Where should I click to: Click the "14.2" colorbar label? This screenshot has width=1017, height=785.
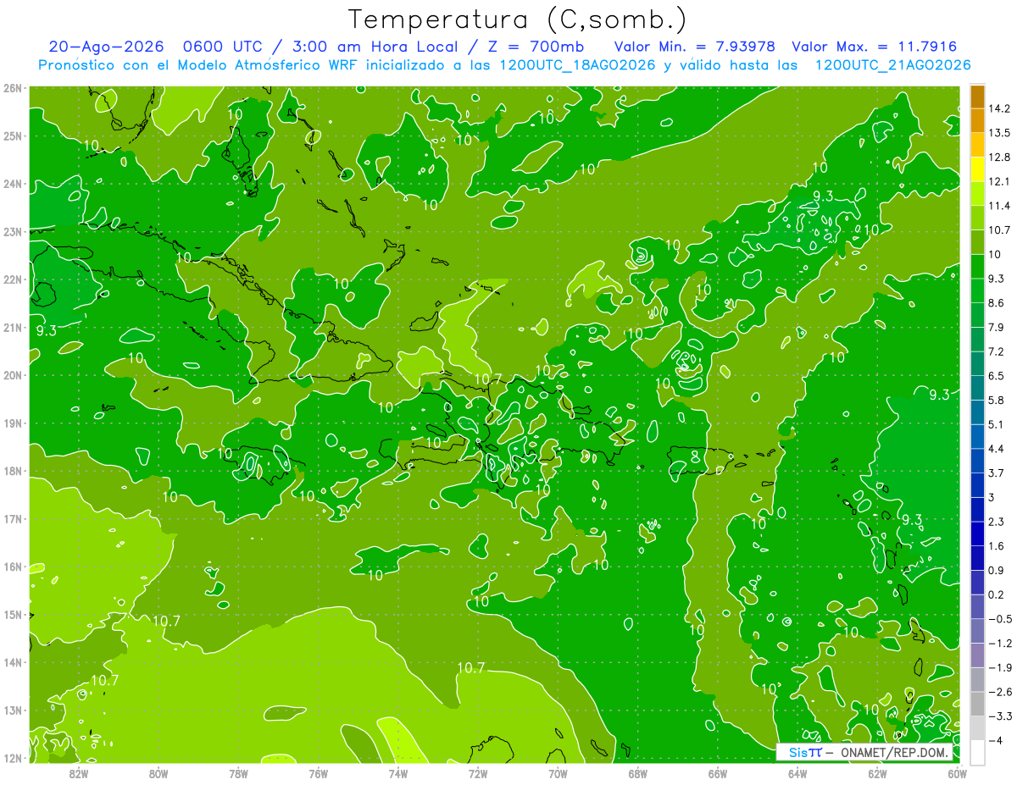tap(999, 108)
